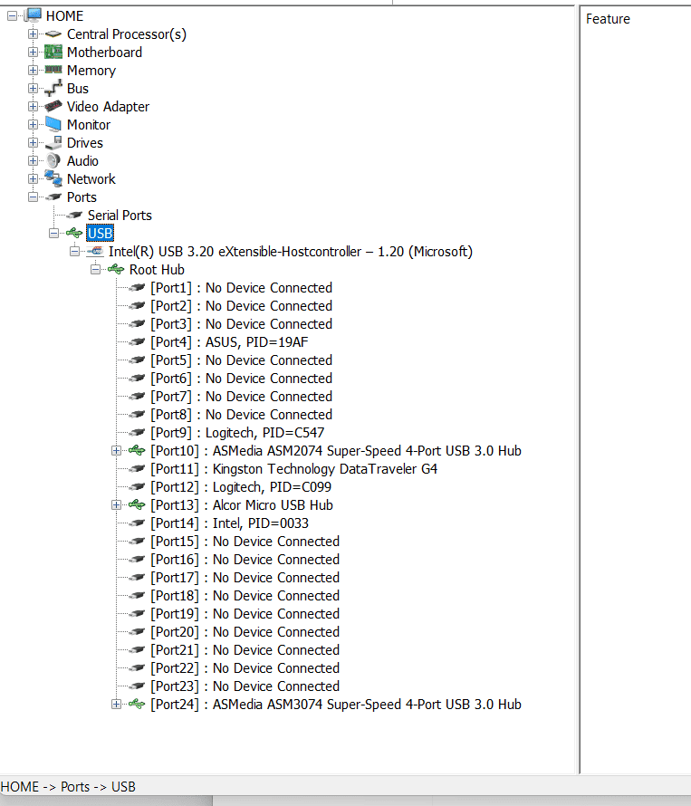Select Port12 Logitech, PID=C099 entry

(x=241, y=487)
